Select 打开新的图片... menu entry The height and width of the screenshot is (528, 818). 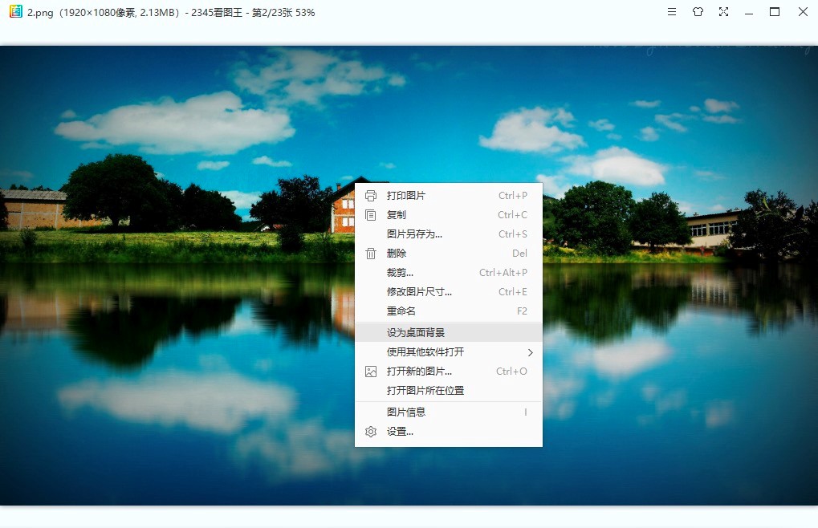pyautogui.click(x=449, y=371)
